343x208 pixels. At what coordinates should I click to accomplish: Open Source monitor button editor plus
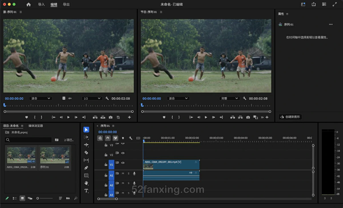pyautogui.click(x=129, y=117)
